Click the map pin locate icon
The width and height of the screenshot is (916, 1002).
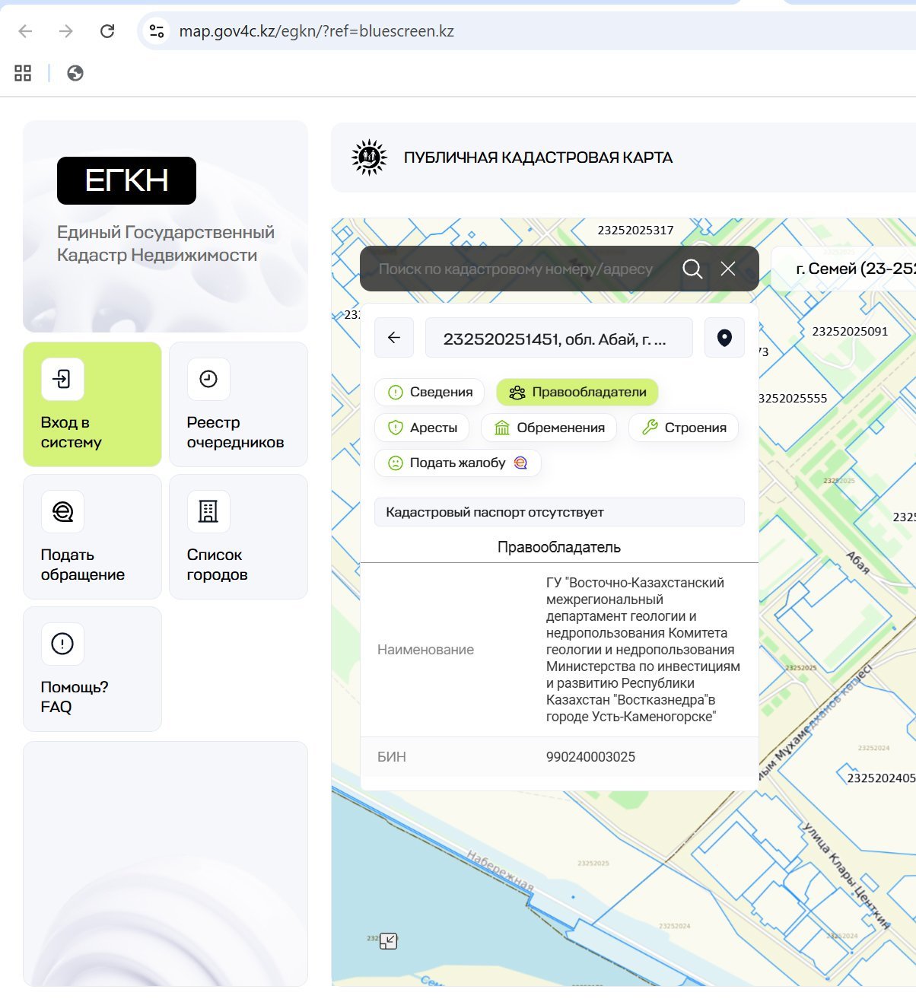click(x=724, y=338)
